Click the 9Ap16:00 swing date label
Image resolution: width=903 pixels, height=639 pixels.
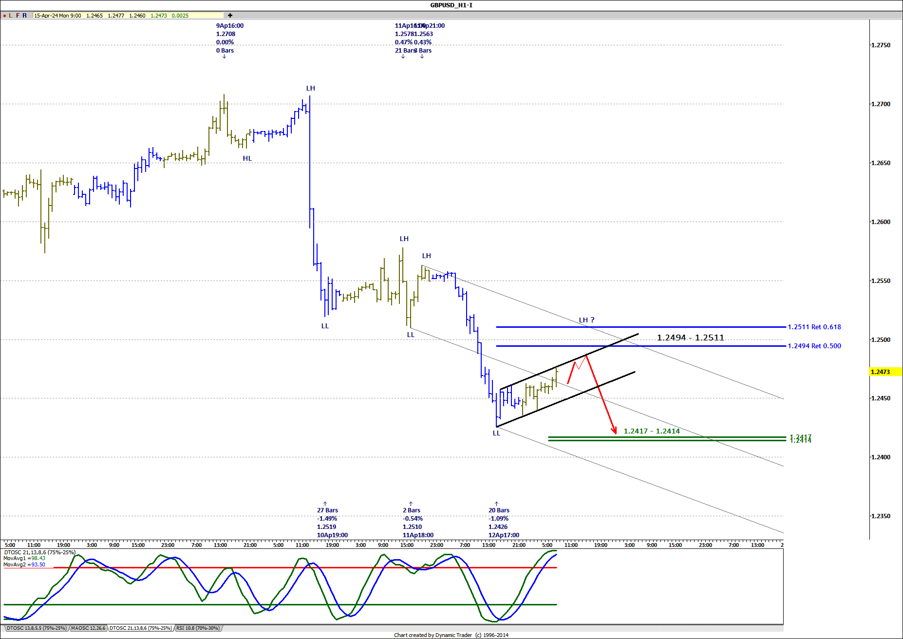[x=230, y=26]
